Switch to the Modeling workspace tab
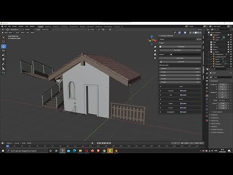This screenshot has width=233, height=175. click(48, 27)
